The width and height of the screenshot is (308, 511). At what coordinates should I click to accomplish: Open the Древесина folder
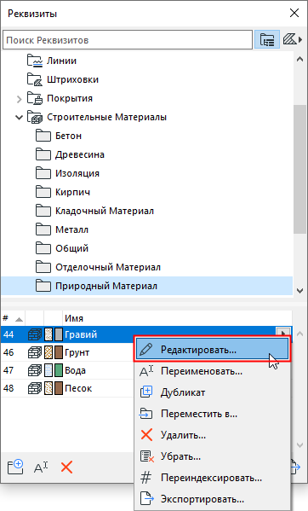pyautogui.click(x=80, y=154)
